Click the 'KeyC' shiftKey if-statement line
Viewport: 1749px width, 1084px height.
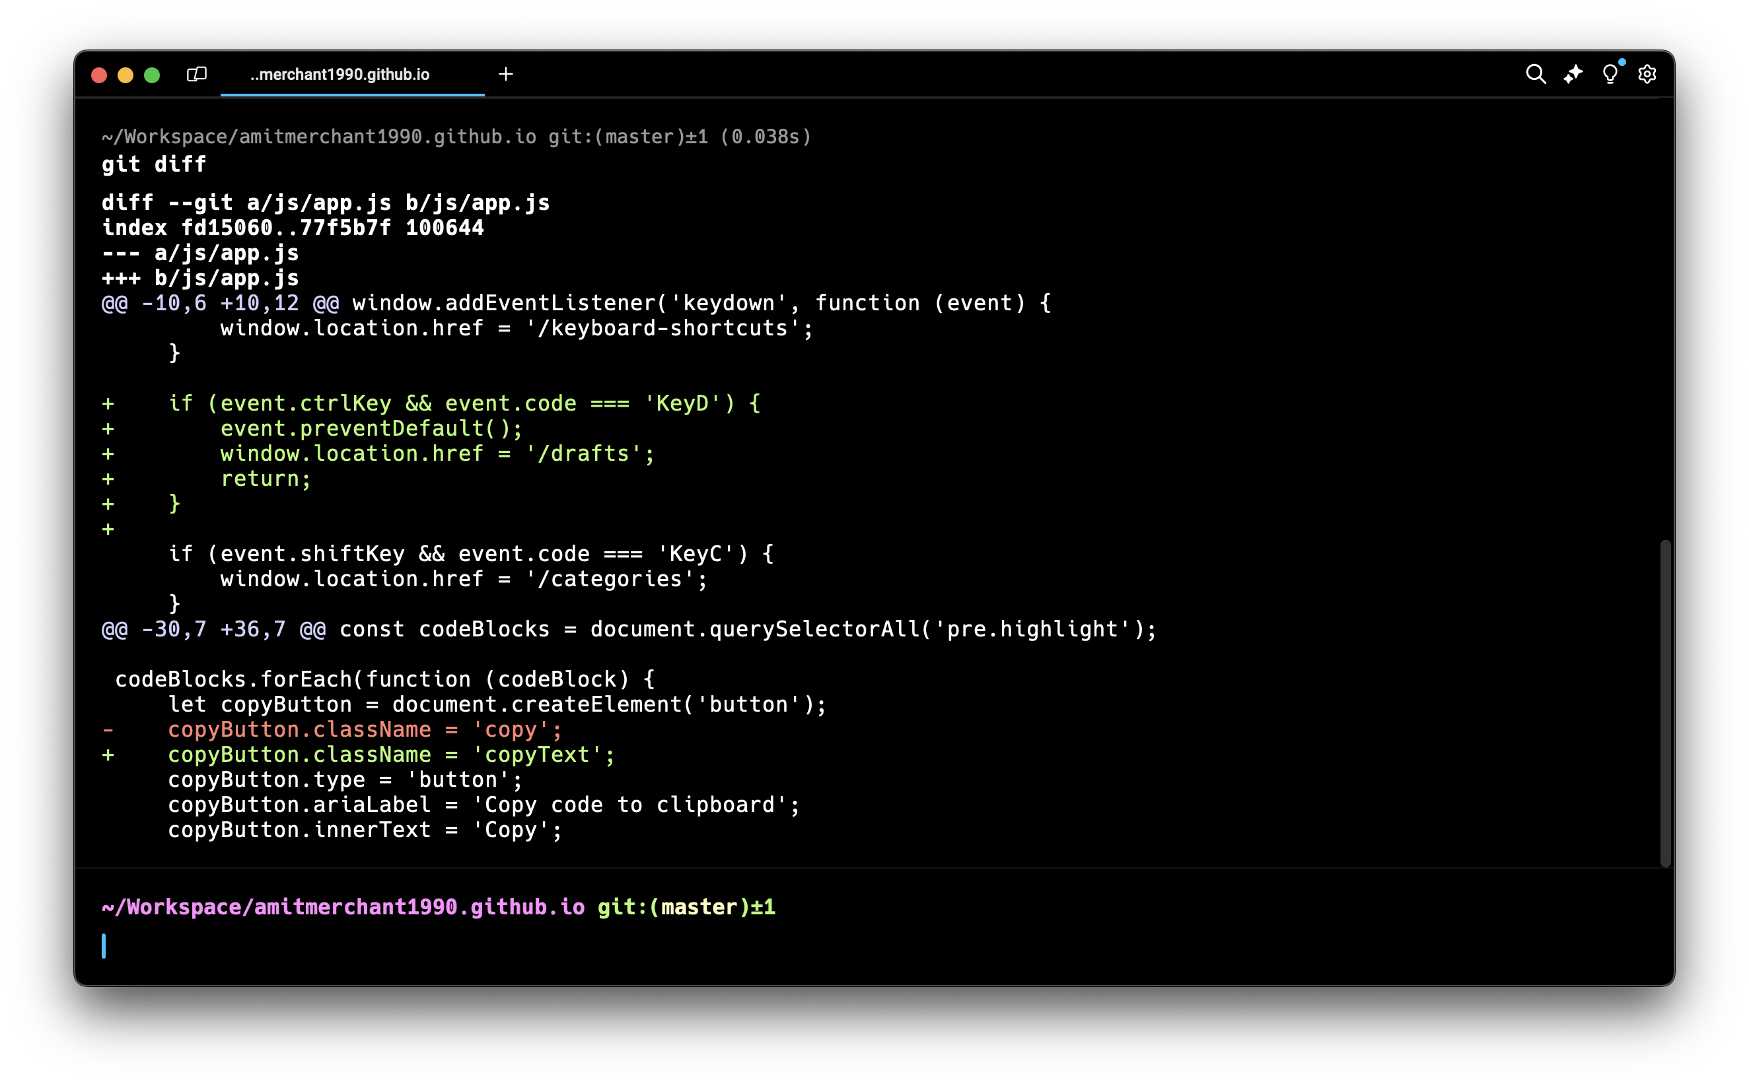coord(470,554)
